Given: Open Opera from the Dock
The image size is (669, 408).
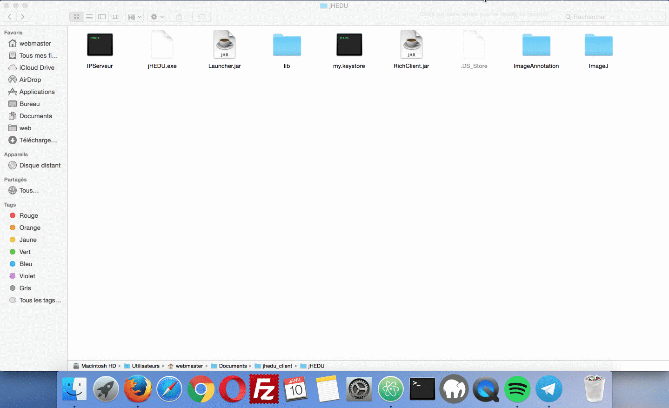Looking at the screenshot, I should coord(233,389).
